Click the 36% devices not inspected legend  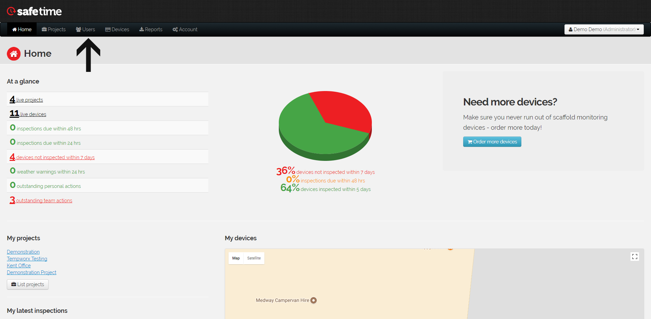(325, 171)
